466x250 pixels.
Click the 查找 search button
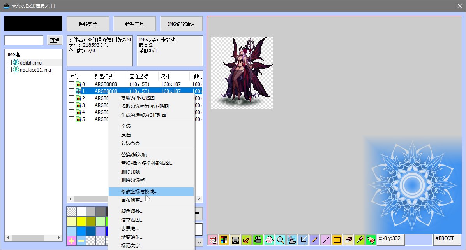[55, 40]
